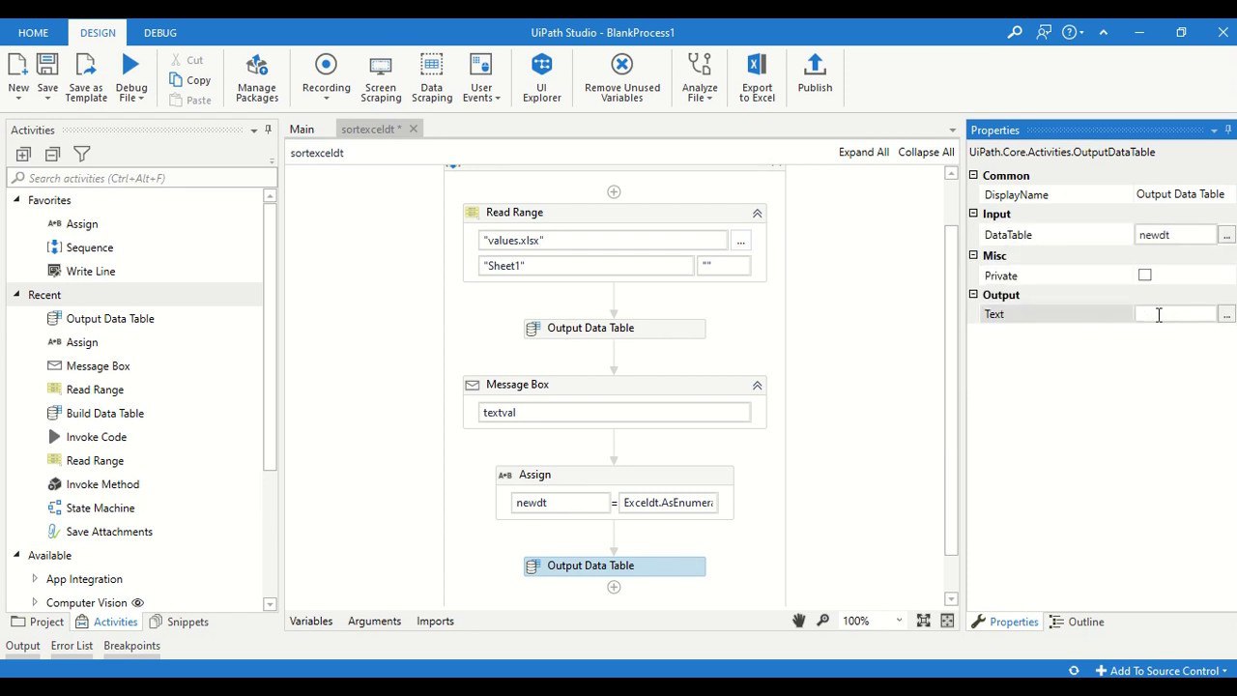The width and height of the screenshot is (1237, 696).
Task: Click Export to Excel icon
Action: 757,65
